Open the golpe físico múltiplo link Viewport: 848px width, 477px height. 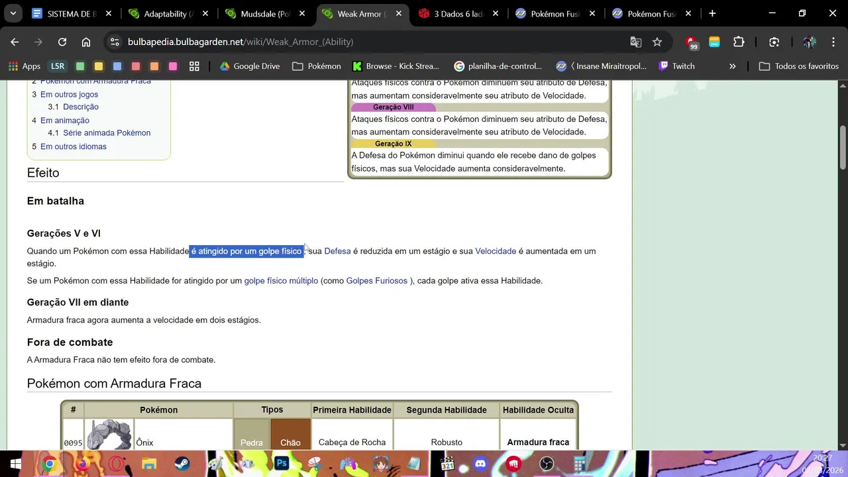click(281, 281)
